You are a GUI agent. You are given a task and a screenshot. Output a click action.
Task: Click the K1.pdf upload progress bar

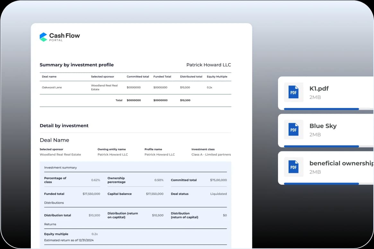pyautogui.click(x=321, y=109)
